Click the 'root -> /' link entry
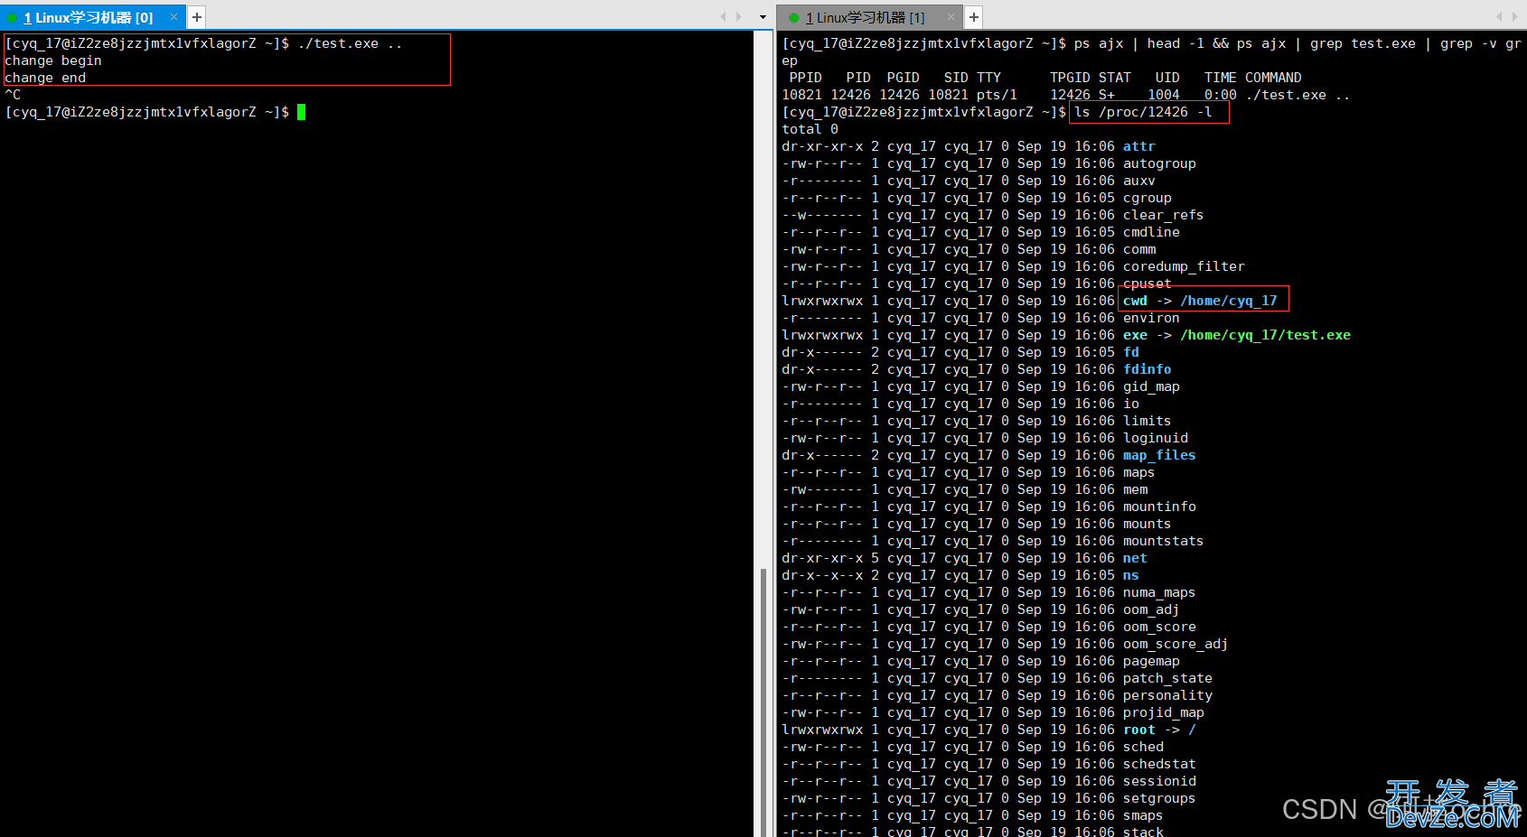 (1159, 730)
